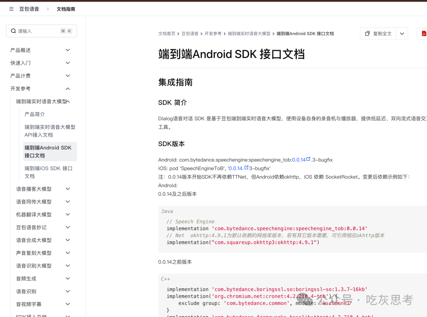Expand the 产品概述 section
This screenshot has height=317, width=427.
(x=68, y=50)
